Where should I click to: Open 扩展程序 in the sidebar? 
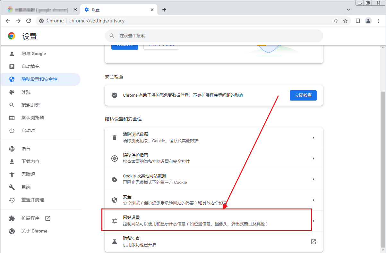pyautogui.click(x=41, y=218)
